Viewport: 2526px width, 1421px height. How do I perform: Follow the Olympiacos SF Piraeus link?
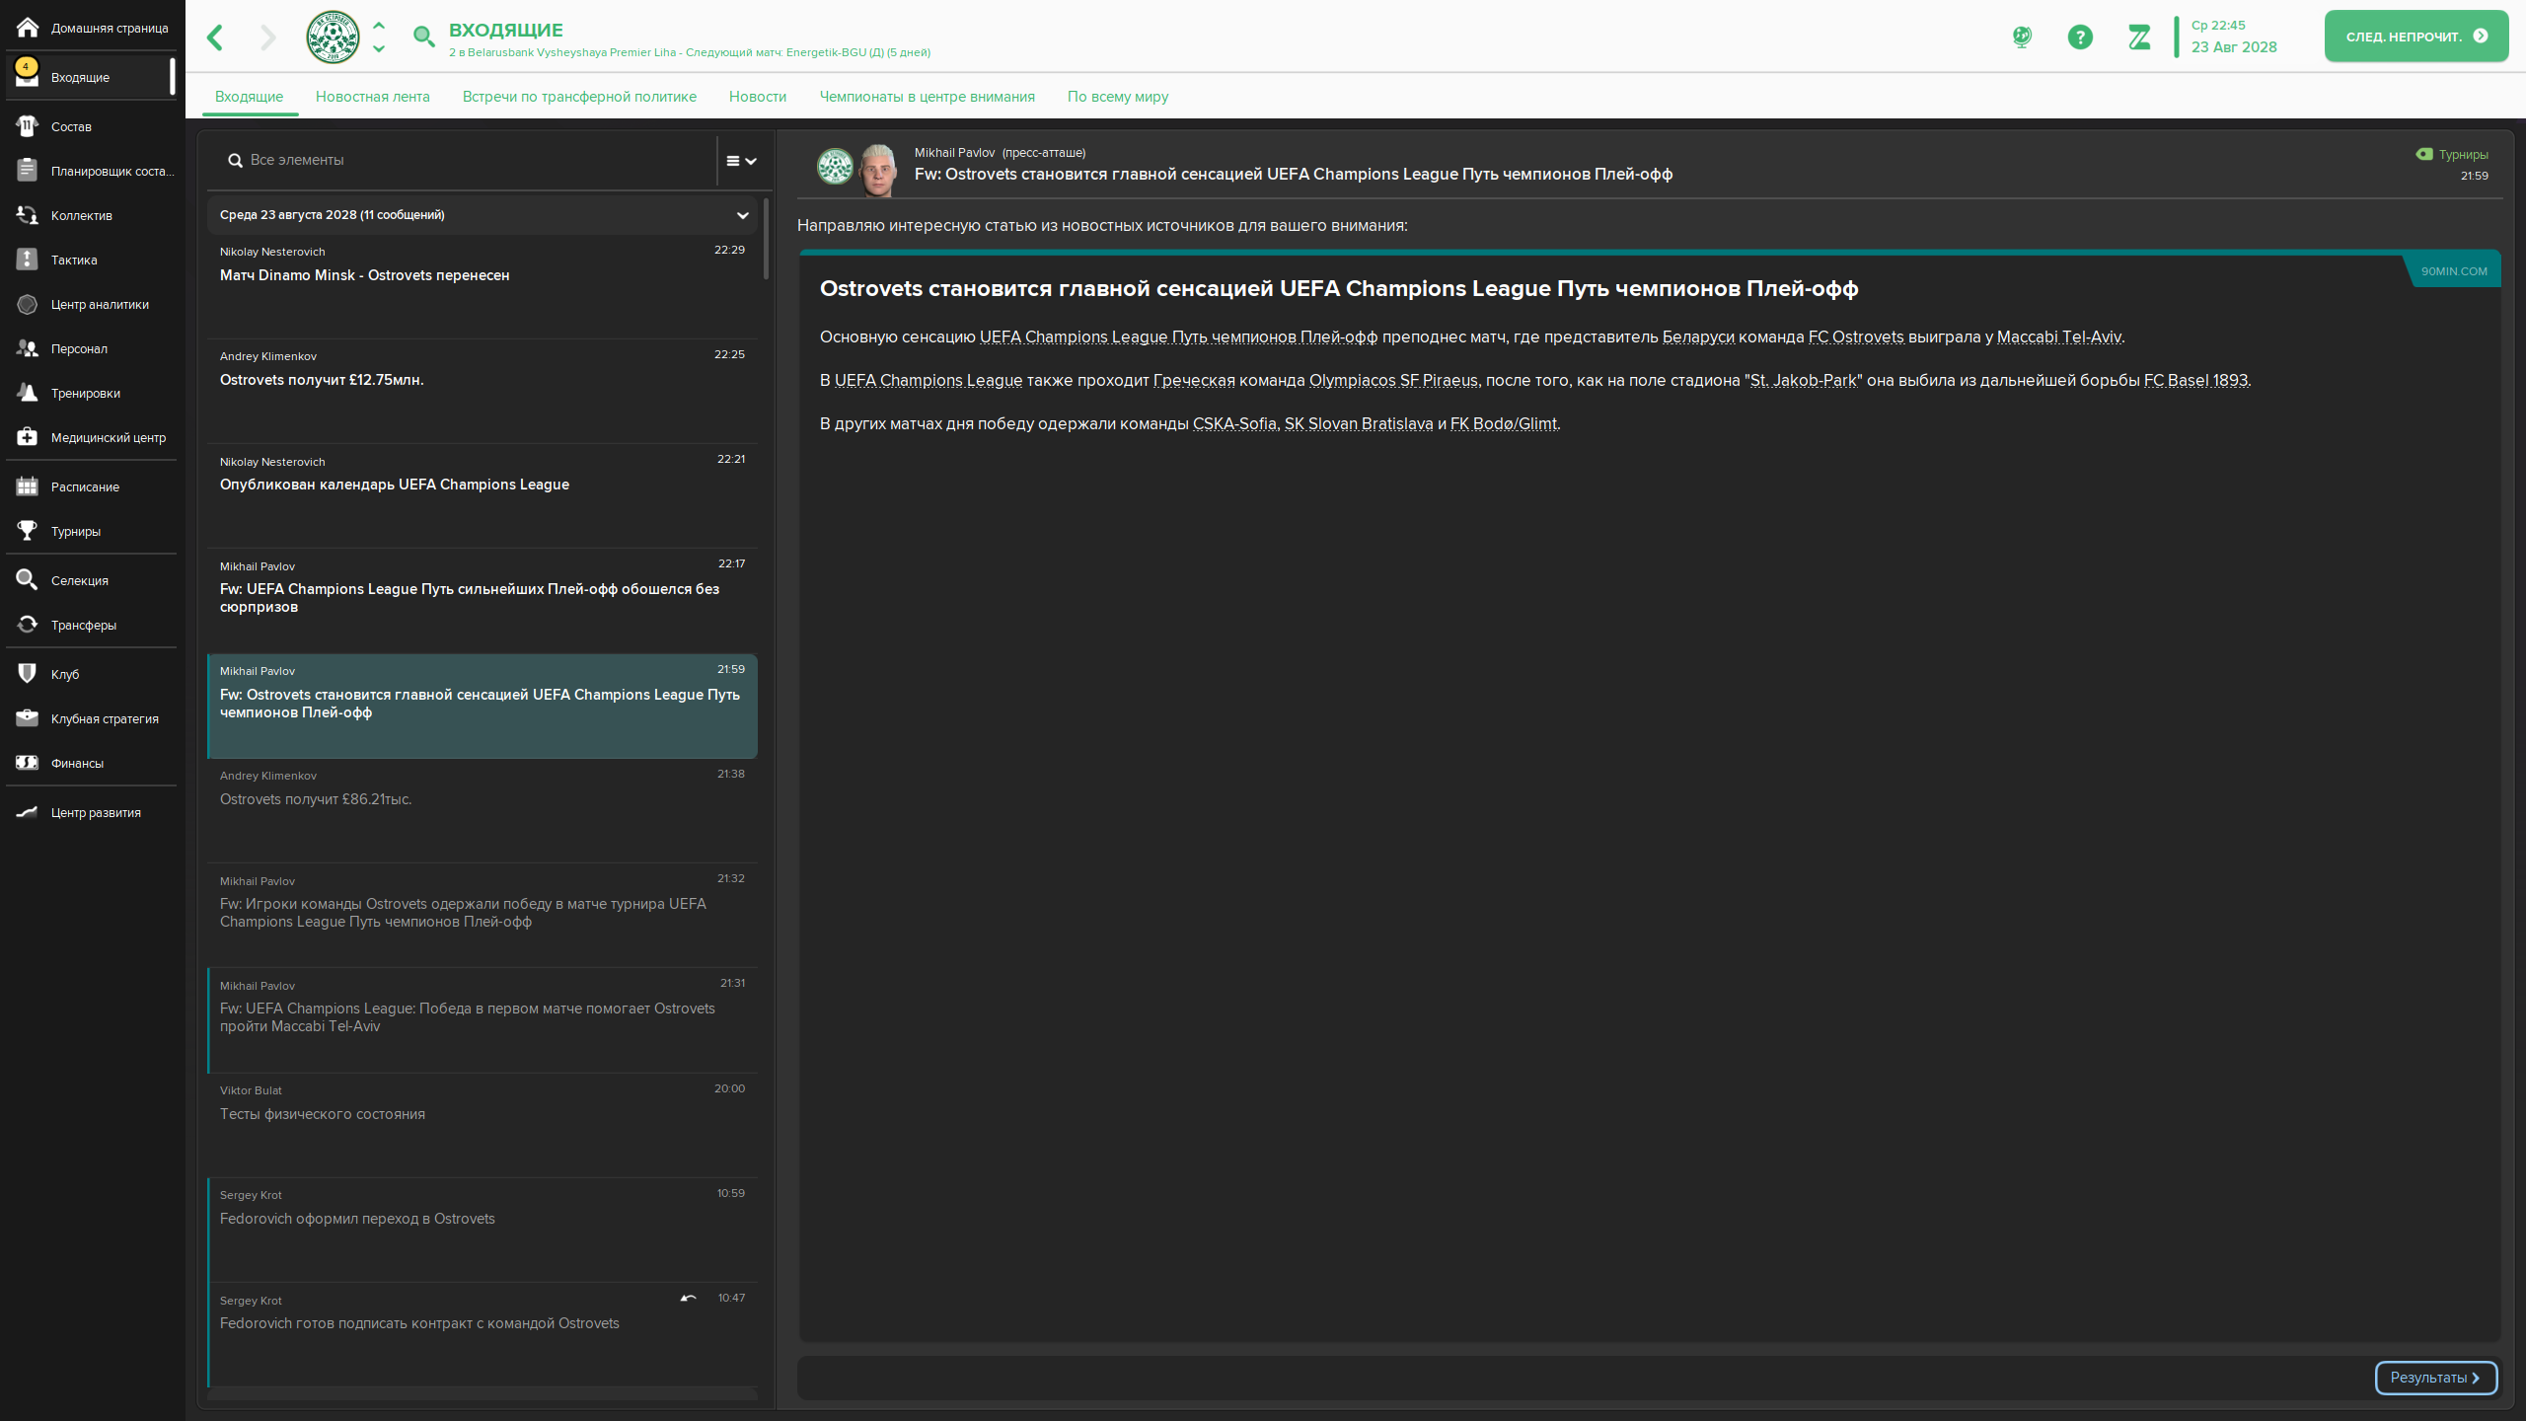tap(1393, 381)
